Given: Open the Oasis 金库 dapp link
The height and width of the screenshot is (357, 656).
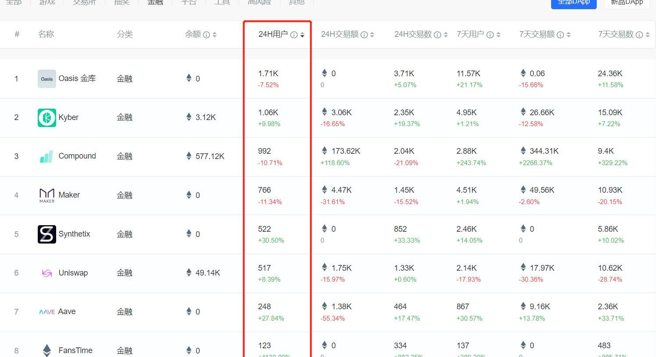Looking at the screenshot, I should point(77,78).
